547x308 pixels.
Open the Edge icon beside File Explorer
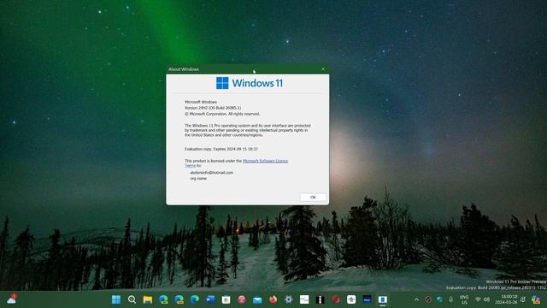[163, 299]
